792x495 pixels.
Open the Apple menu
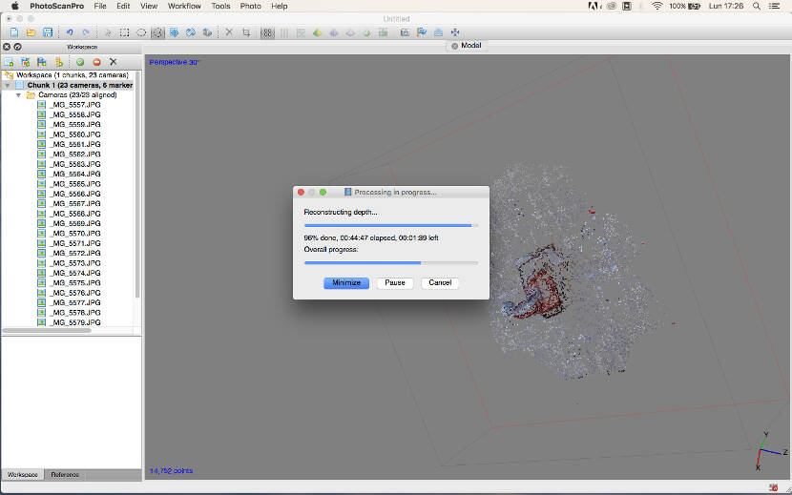(14, 6)
